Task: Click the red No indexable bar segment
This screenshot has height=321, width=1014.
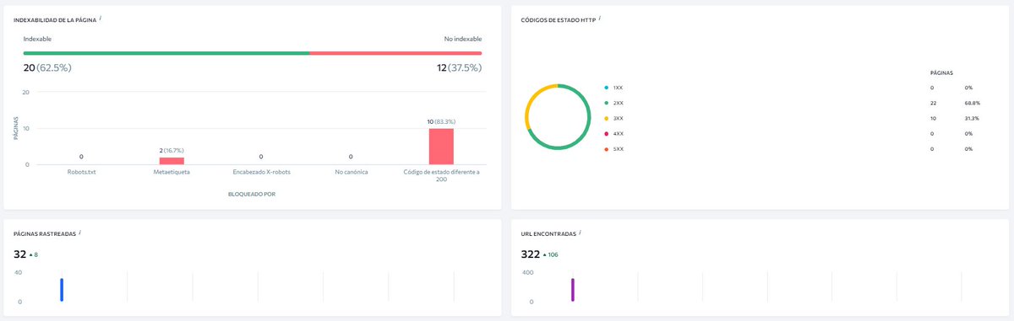Action: (x=396, y=53)
